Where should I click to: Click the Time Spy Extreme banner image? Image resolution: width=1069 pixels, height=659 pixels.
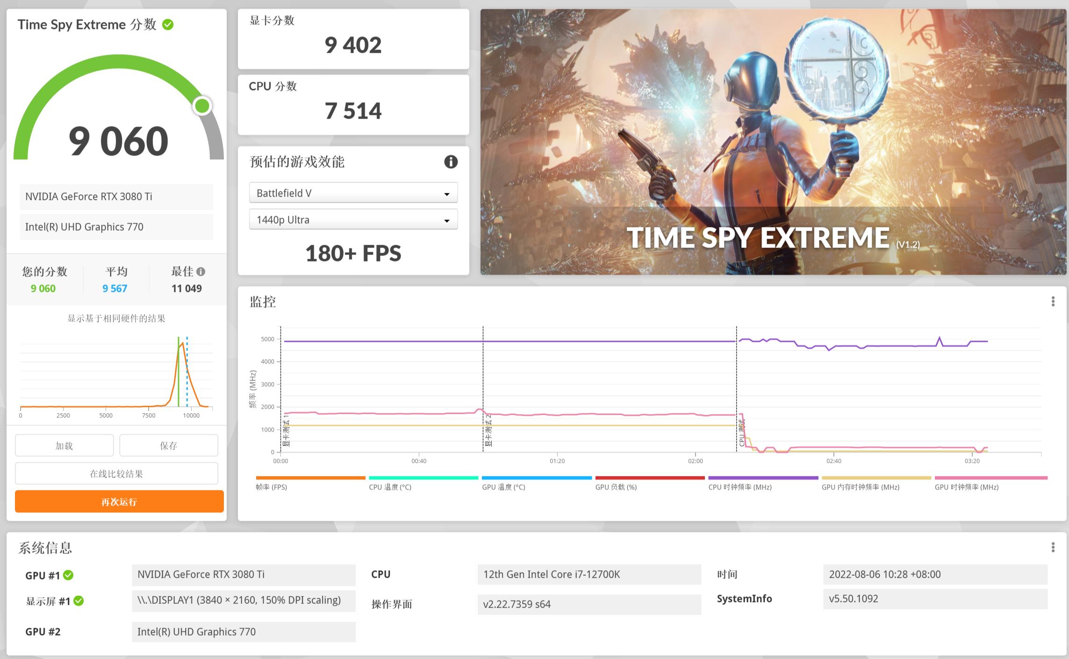coord(773,142)
